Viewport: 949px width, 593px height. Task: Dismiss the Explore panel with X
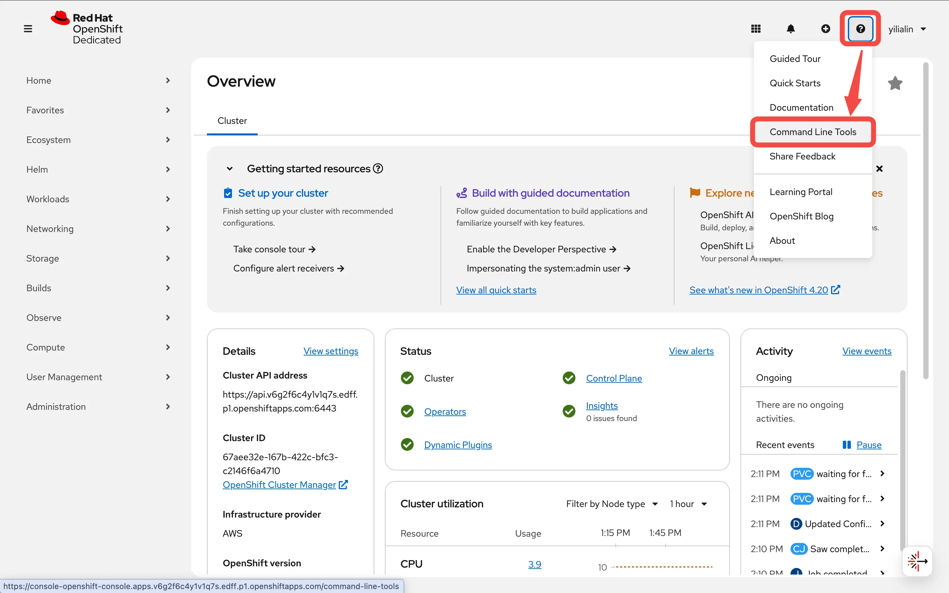click(x=879, y=168)
